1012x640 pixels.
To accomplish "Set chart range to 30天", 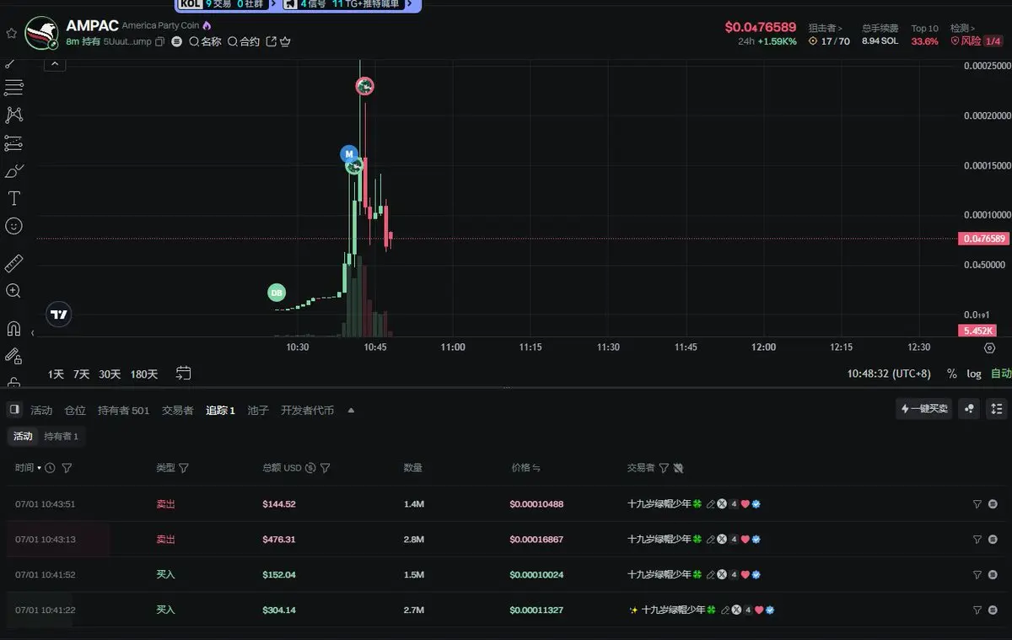I will pyautogui.click(x=110, y=374).
